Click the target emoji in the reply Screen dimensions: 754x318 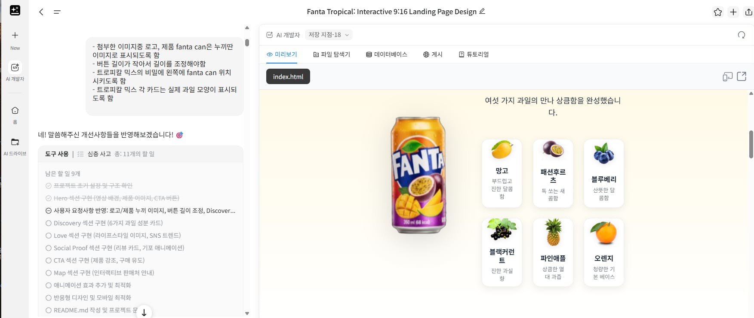point(180,135)
